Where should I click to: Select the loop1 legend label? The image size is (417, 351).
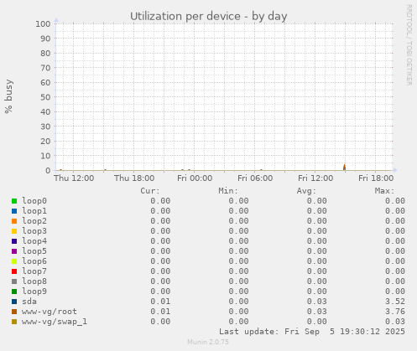[x=34, y=211]
